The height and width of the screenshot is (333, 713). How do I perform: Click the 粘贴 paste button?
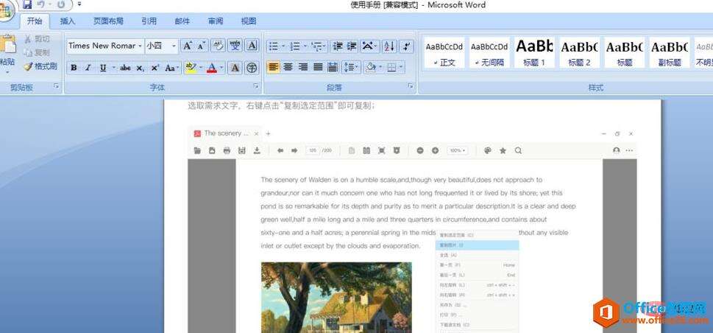[x=8, y=53]
